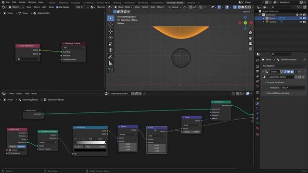Open the All target dropdown on Material Output
The width and height of the screenshot is (308, 173).
coord(74,48)
